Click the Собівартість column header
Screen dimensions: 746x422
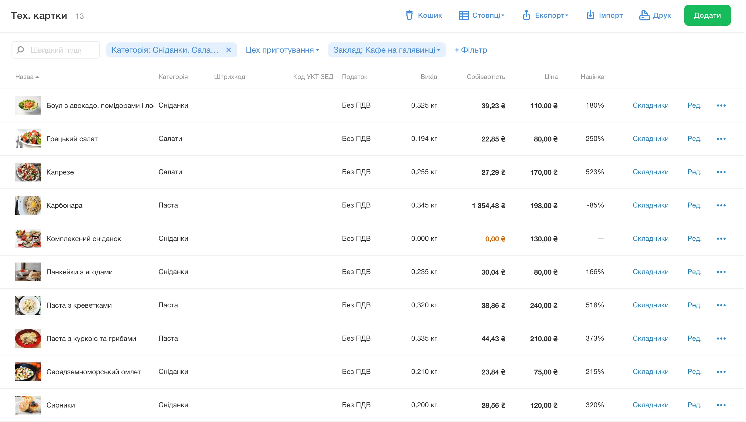(486, 77)
